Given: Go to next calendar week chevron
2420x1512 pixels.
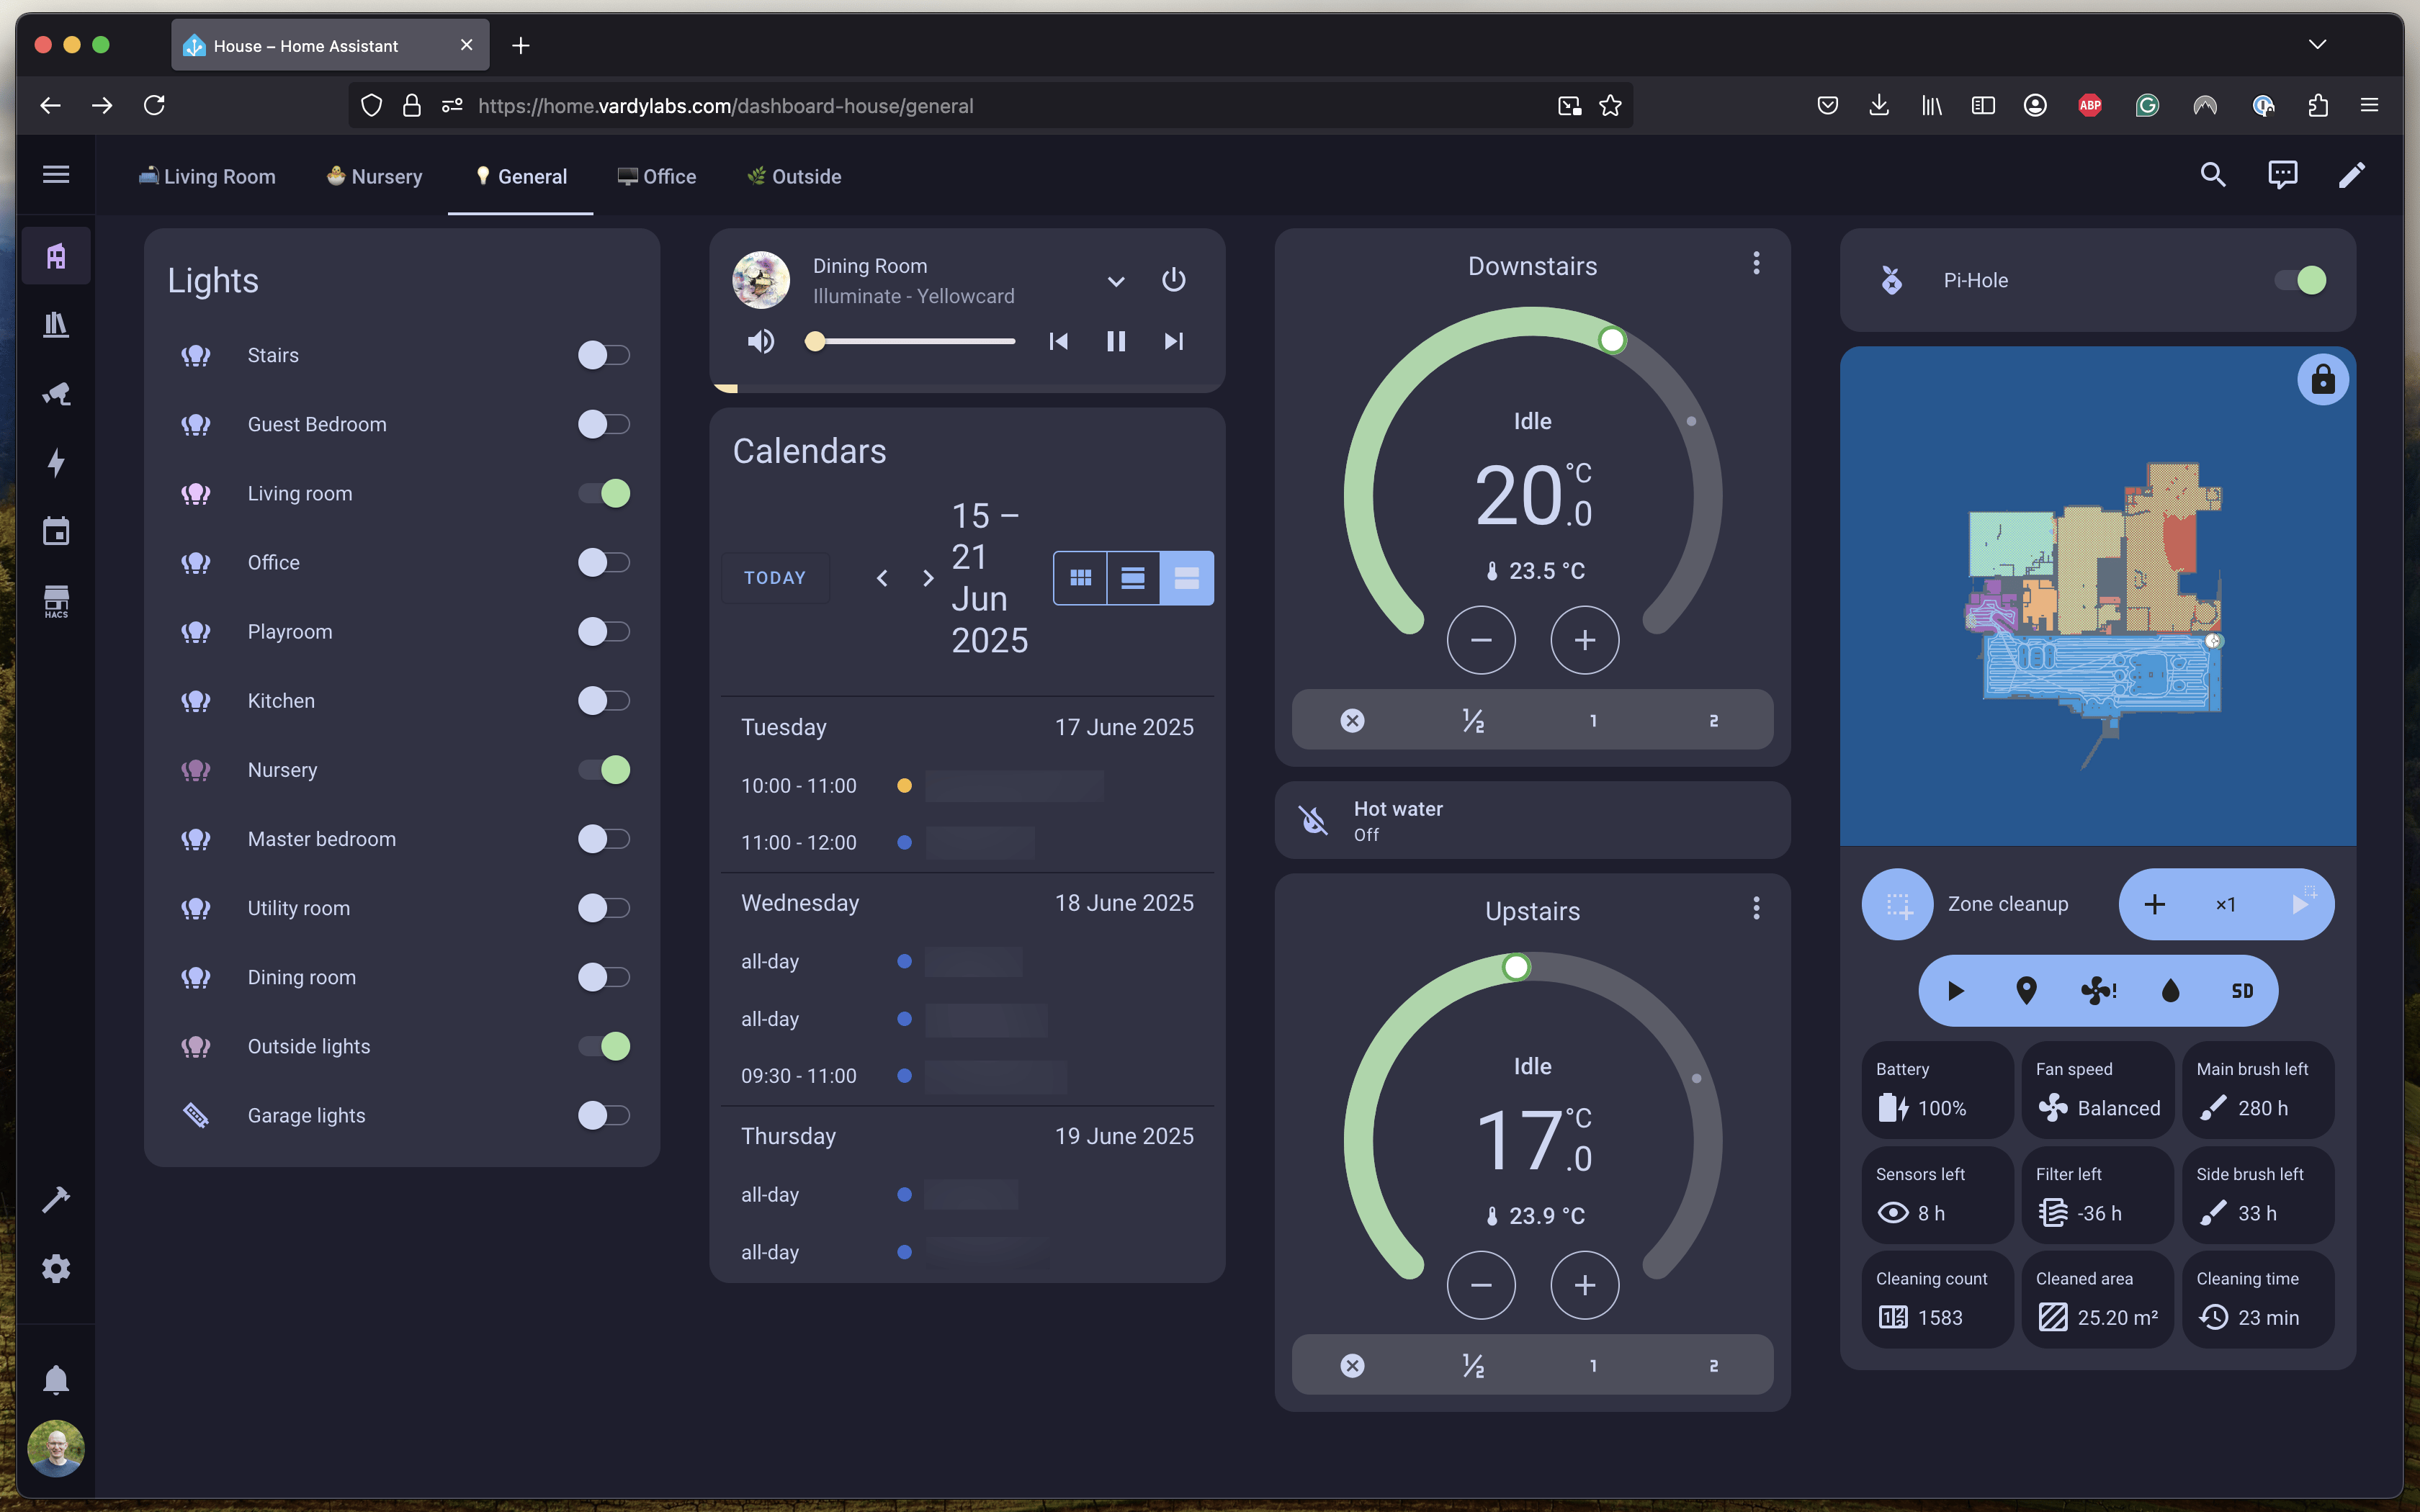Looking at the screenshot, I should pos(928,578).
